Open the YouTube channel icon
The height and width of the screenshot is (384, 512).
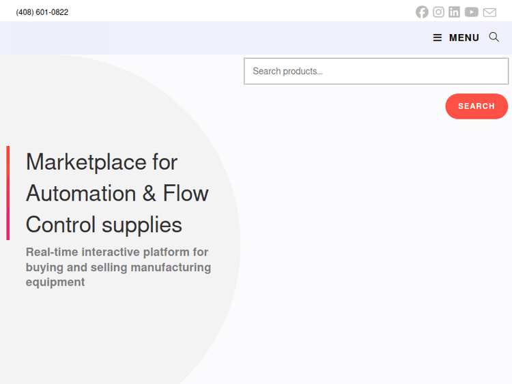click(472, 12)
